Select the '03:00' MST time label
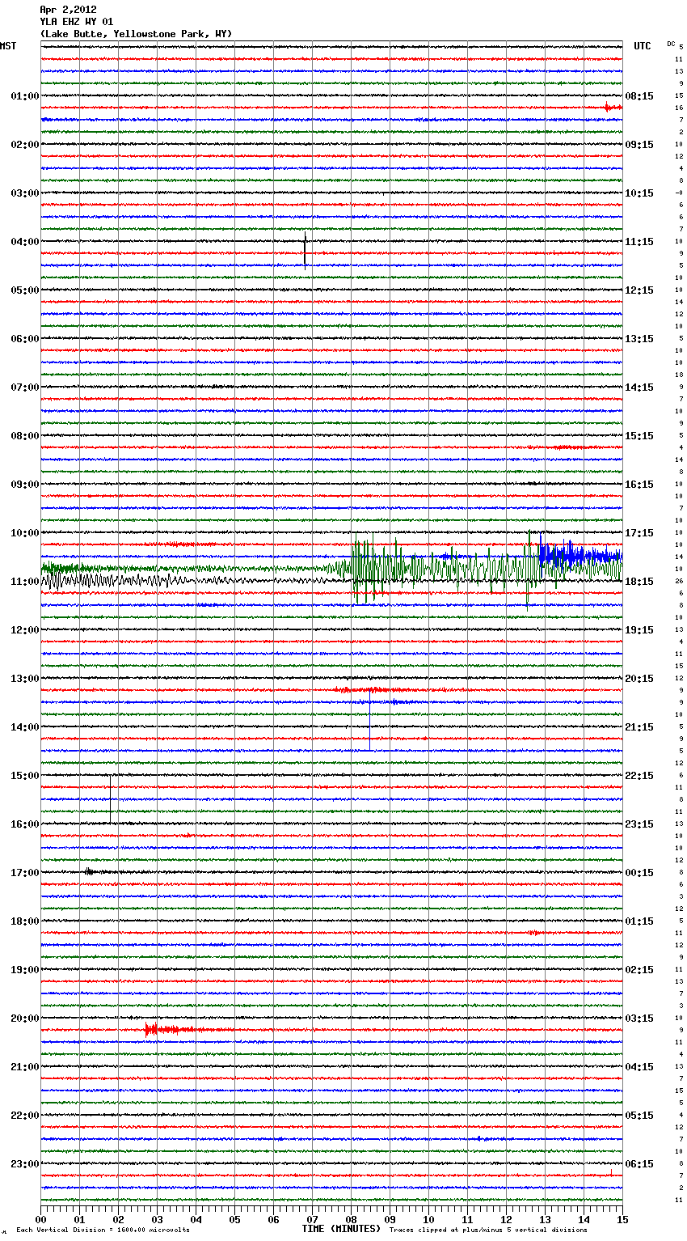This screenshot has height=1241, width=687. [25, 193]
